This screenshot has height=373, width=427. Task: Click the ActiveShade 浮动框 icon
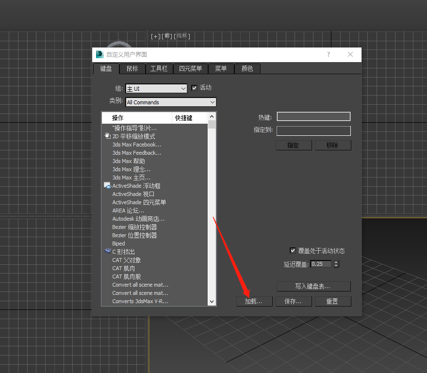pos(108,185)
